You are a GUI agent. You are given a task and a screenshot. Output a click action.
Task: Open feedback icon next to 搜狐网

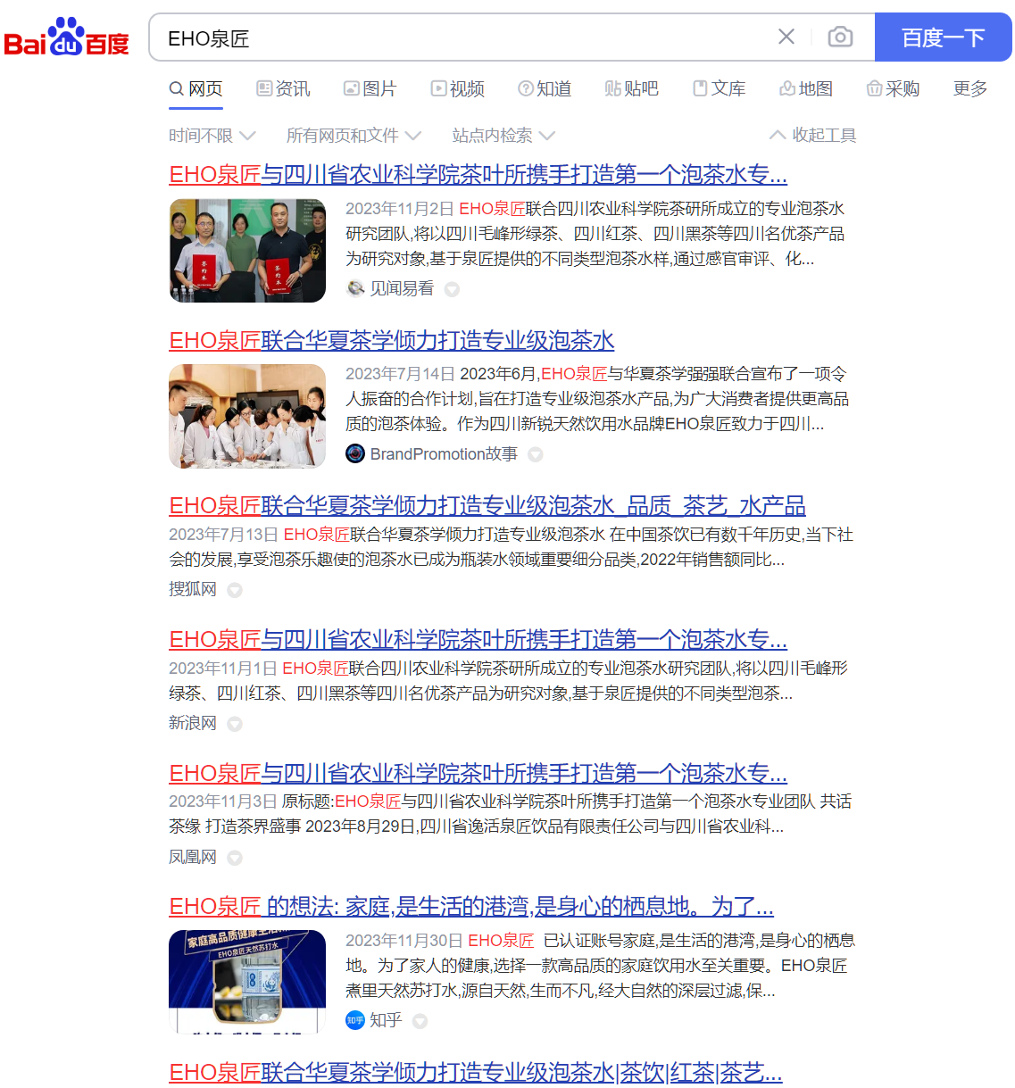235,590
